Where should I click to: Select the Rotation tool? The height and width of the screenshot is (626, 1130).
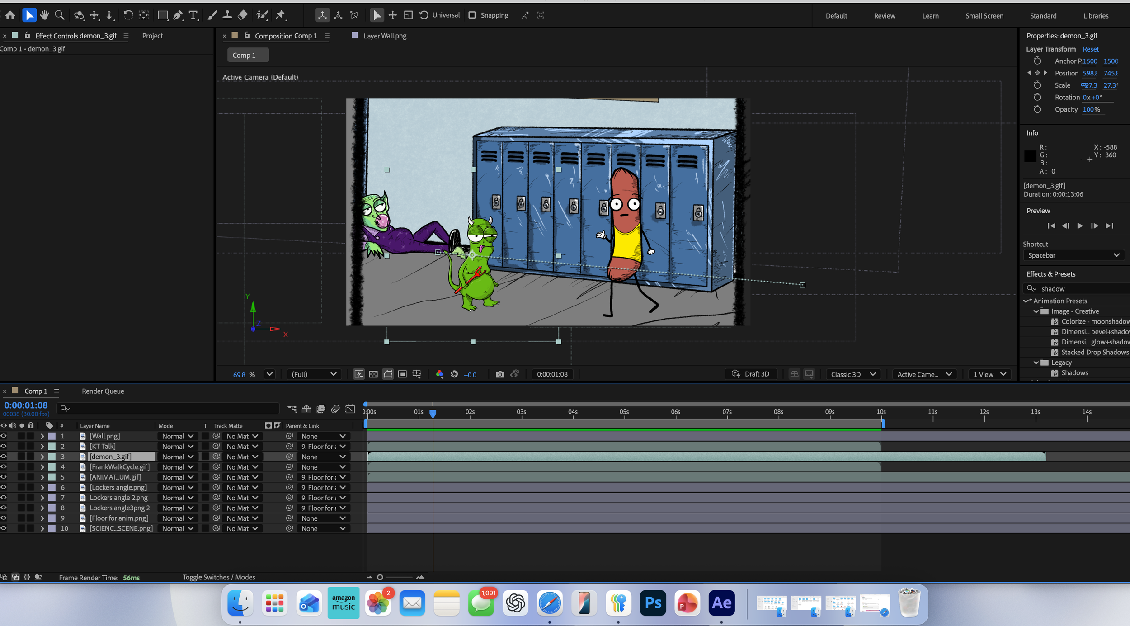[128, 15]
